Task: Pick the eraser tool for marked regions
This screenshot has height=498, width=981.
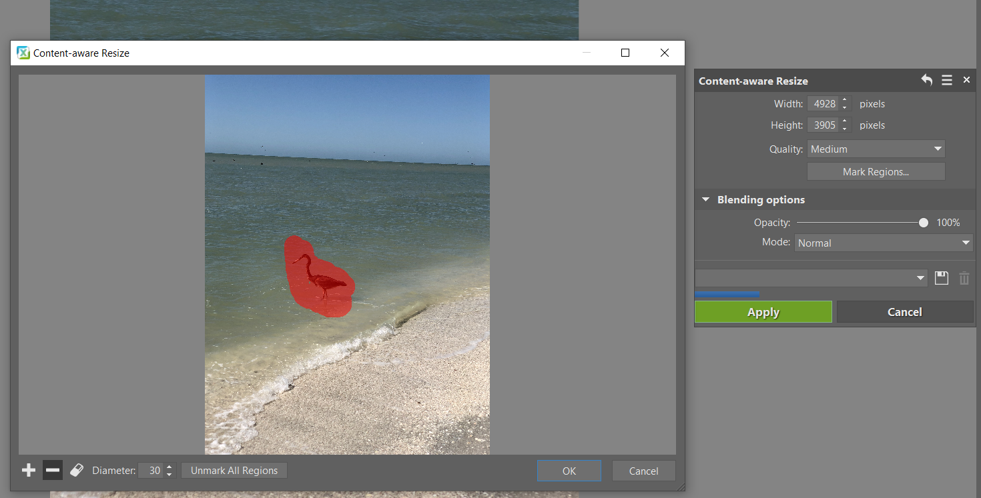Action: point(76,469)
